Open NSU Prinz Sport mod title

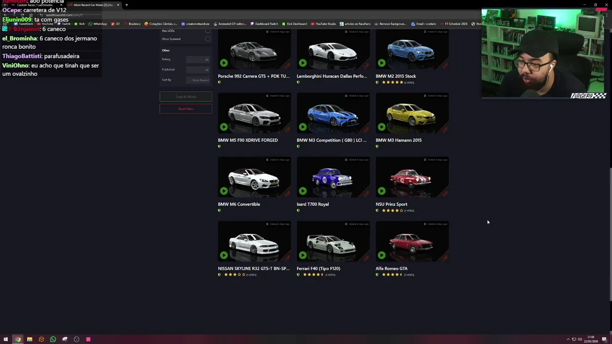pyautogui.click(x=392, y=204)
